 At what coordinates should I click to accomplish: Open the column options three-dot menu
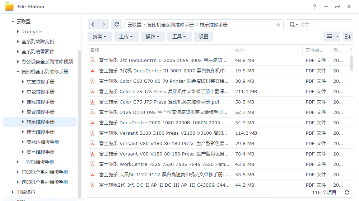(351, 50)
